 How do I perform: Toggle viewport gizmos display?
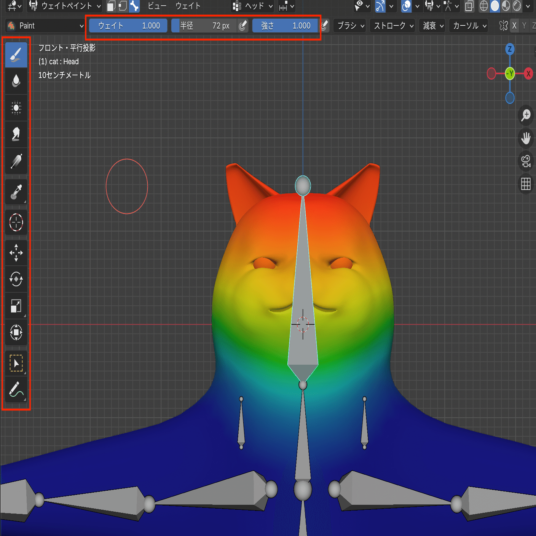coord(380,6)
